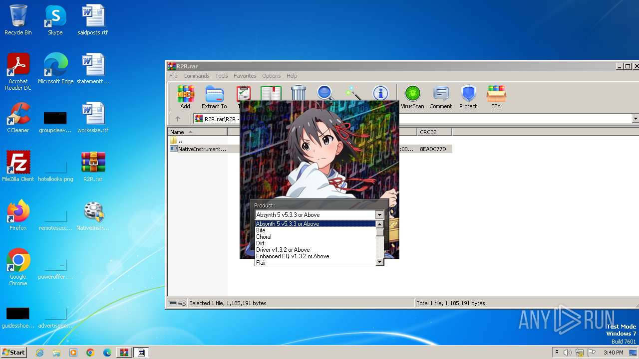Click the 3:40 PM taskbar clock

click(x=613, y=353)
